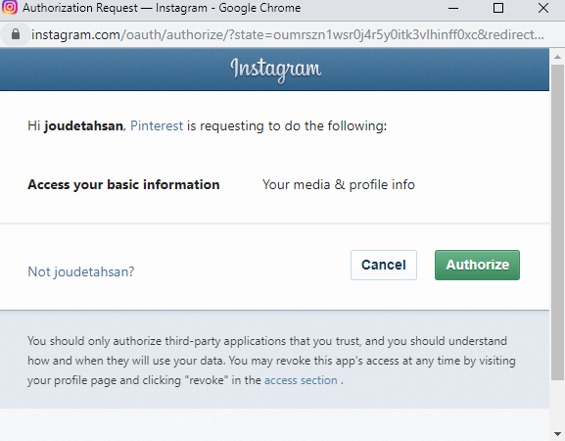Click the Instagram logo in header
The height and width of the screenshot is (441, 565).
pyautogui.click(x=276, y=70)
